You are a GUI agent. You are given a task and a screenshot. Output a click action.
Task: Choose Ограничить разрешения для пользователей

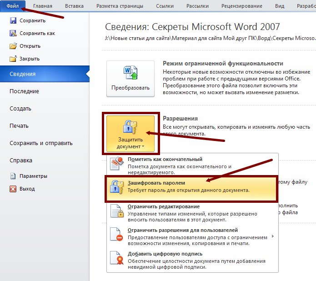click(192, 236)
